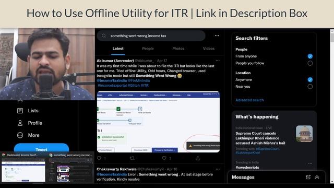
Task: Like Ak kumar's tweet
Action: coord(164,158)
